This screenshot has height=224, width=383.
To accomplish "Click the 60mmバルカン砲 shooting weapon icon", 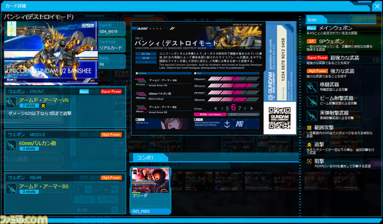I will pyautogui.click(x=11, y=146).
